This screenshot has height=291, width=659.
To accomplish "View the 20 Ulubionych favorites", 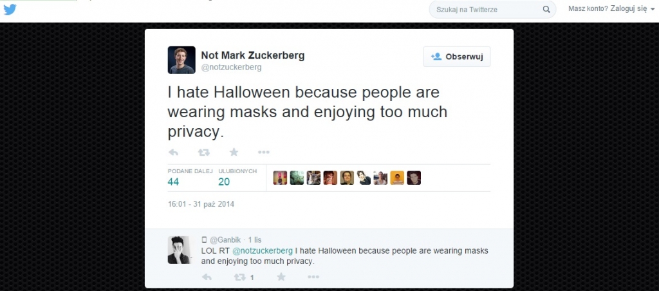I will pos(224,182).
